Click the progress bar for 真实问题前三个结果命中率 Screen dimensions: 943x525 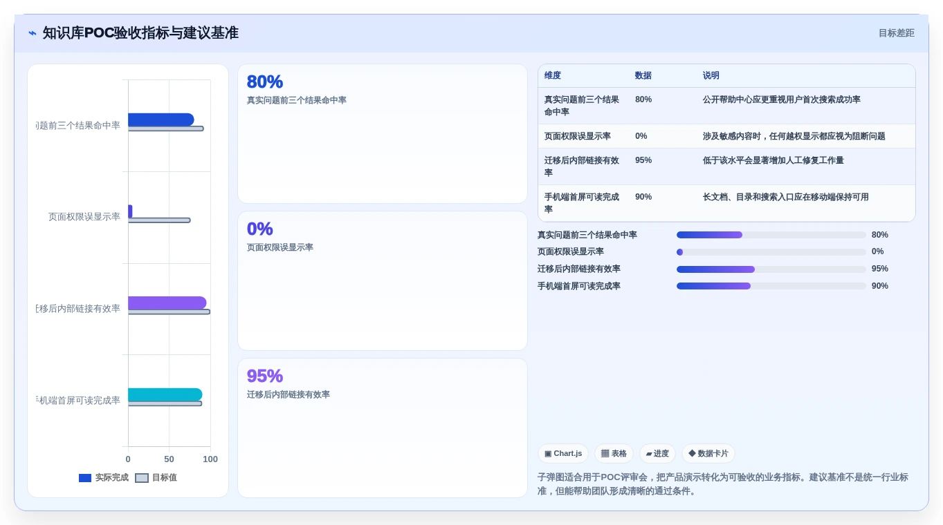(x=771, y=235)
